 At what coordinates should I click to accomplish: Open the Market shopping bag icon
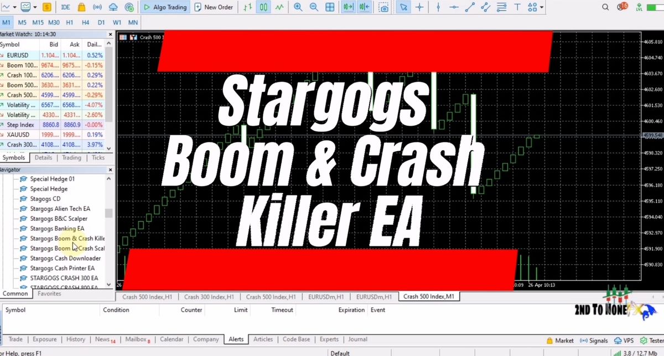(81, 7)
